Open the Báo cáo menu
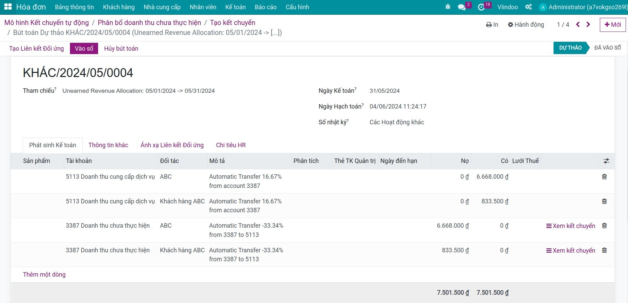Viewport: 628px width, 303px height. (265, 7)
